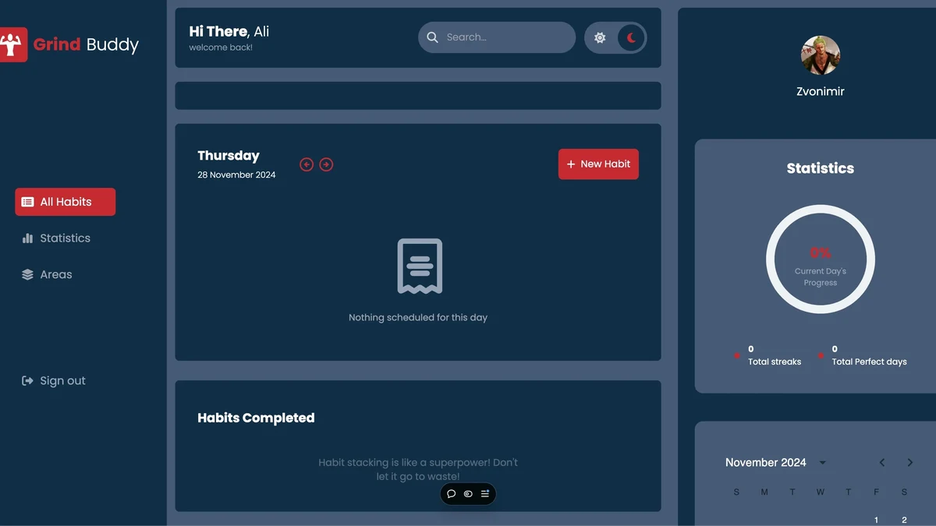The height and width of the screenshot is (526, 936).
Task: Click the search input field
Action: [x=497, y=37]
